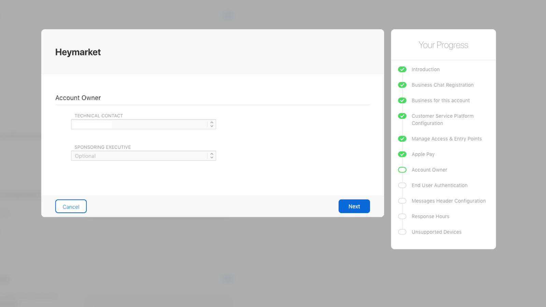The height and width of the screenshot is (307, 546).
Task: Click the Response Hours step indicator
Action: pyautogui.click(x=402, y=216)
